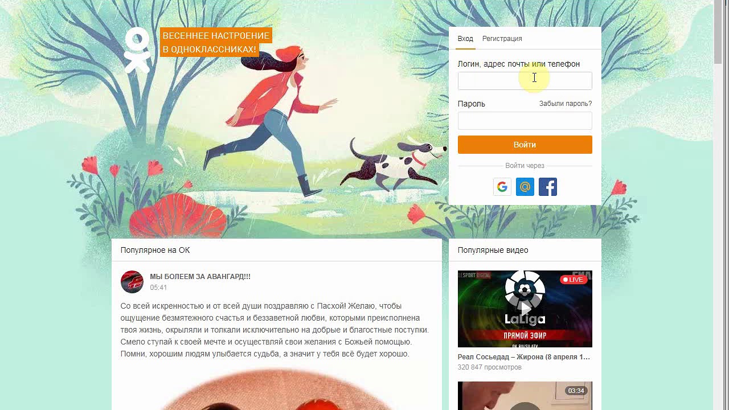Open the МЫ БОЛЕЕМ ЗА АВАНГАРД!!! group name link
The width and height of the screenshot is (729, 410).
pos(200,277)
